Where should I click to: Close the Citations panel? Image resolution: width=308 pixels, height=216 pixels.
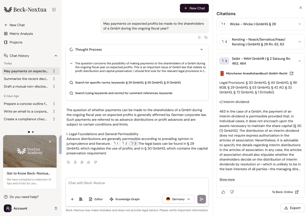(300, 8)
